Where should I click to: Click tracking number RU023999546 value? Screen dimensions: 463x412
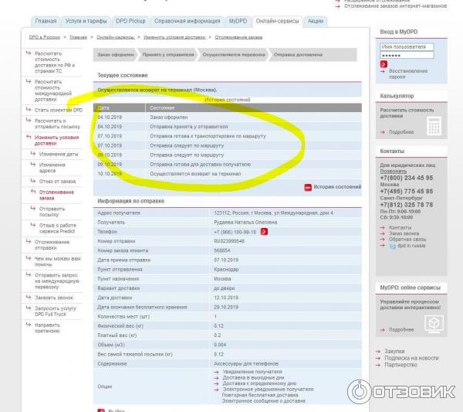(x=229, y=241)
